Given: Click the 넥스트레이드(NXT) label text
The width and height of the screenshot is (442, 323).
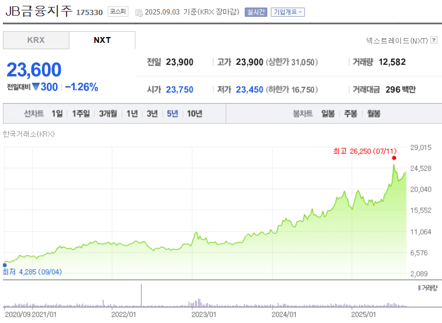Looking at the screenshot, I should [397, 41].
